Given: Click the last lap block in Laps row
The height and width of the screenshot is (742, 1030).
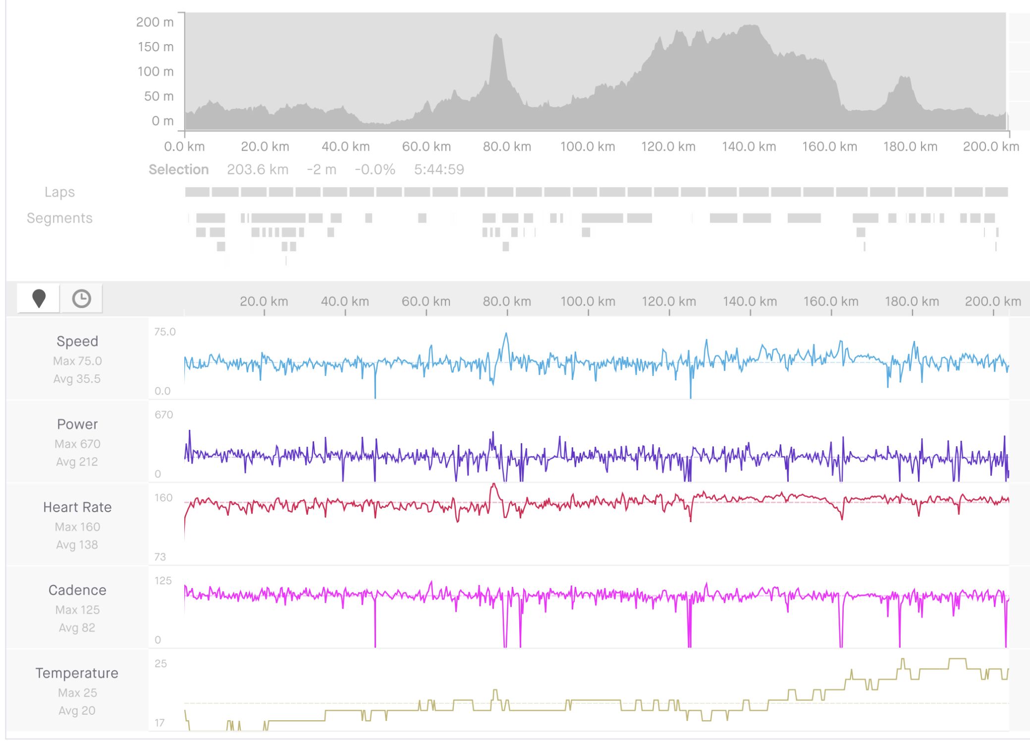Looking at the screenshot, I should 996,192.
